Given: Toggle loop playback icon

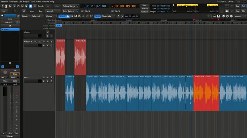Looking at the screenshot, I should pos(18,6).
